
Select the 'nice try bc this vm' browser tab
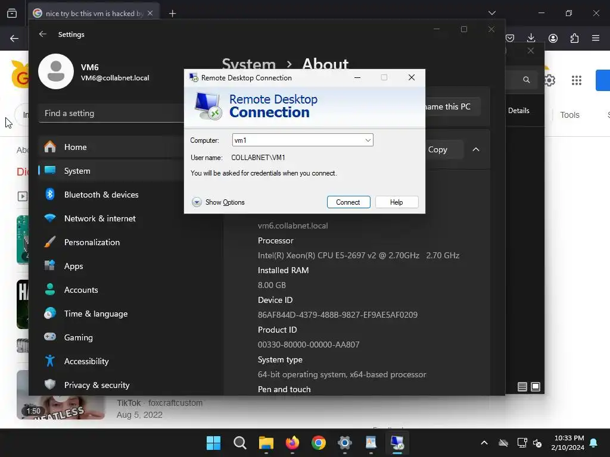click(x=94, y=13)
